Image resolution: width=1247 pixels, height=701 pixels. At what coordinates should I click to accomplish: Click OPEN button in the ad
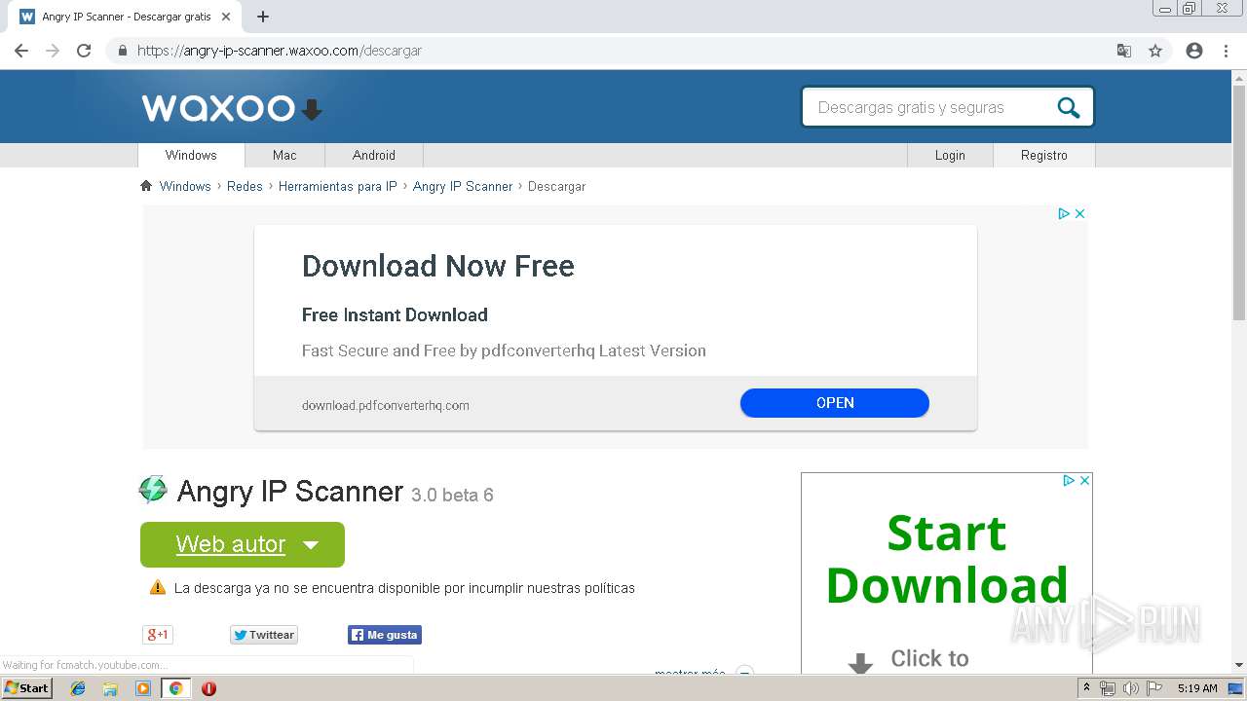coord(835,403)
